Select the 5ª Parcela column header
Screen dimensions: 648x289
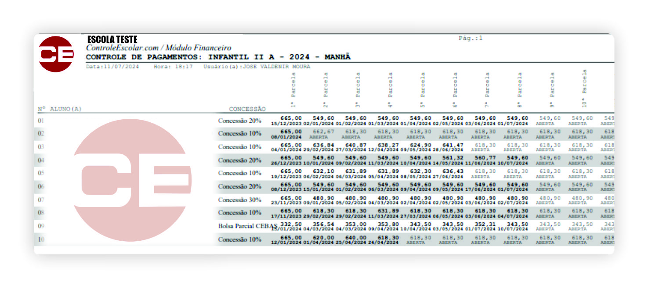point(423,90)
